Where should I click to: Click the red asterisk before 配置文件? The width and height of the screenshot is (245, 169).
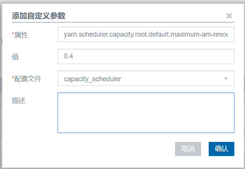13,78
